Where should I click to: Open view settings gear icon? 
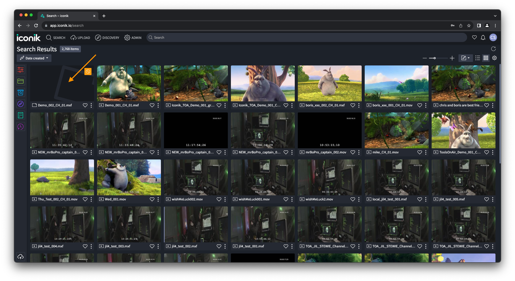(494, 58)
